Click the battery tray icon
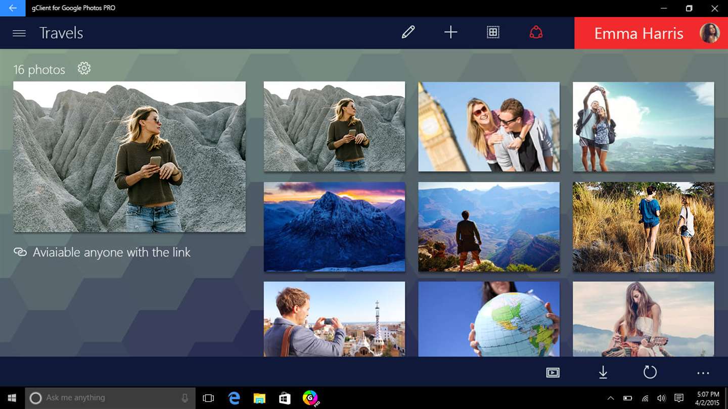728x409 pixels. point(627,398)
